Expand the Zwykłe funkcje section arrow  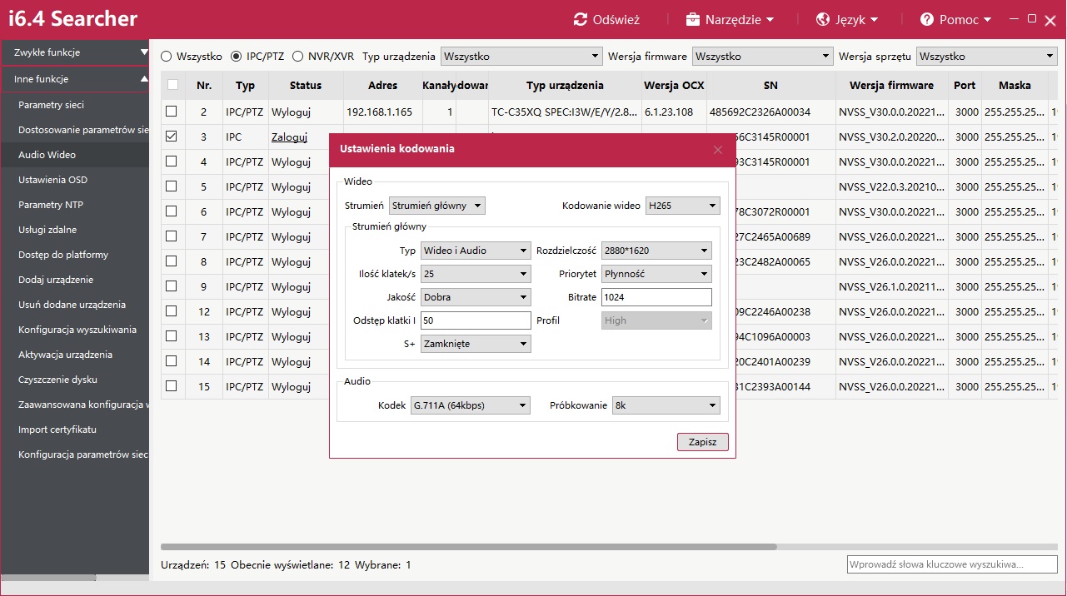coord(143,52)
